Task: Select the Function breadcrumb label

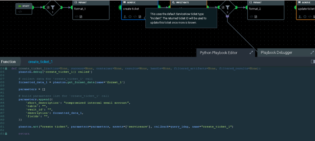Action: pyautogui.click(x=8, y=62)
